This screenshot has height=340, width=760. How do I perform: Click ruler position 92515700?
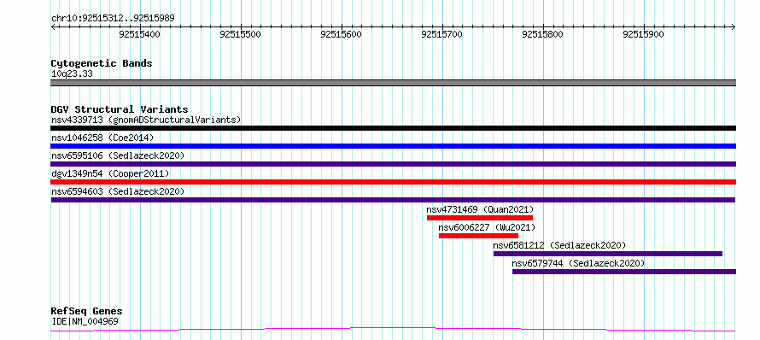[442, 34]
